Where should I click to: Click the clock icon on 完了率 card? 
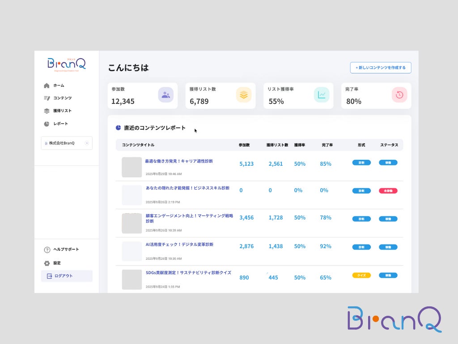coord(399,95)
